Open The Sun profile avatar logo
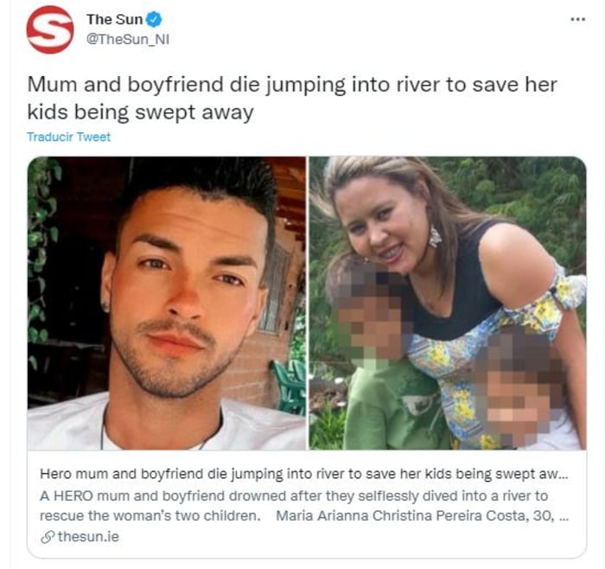This screenshot has width=605, height=569. point(50,29)
